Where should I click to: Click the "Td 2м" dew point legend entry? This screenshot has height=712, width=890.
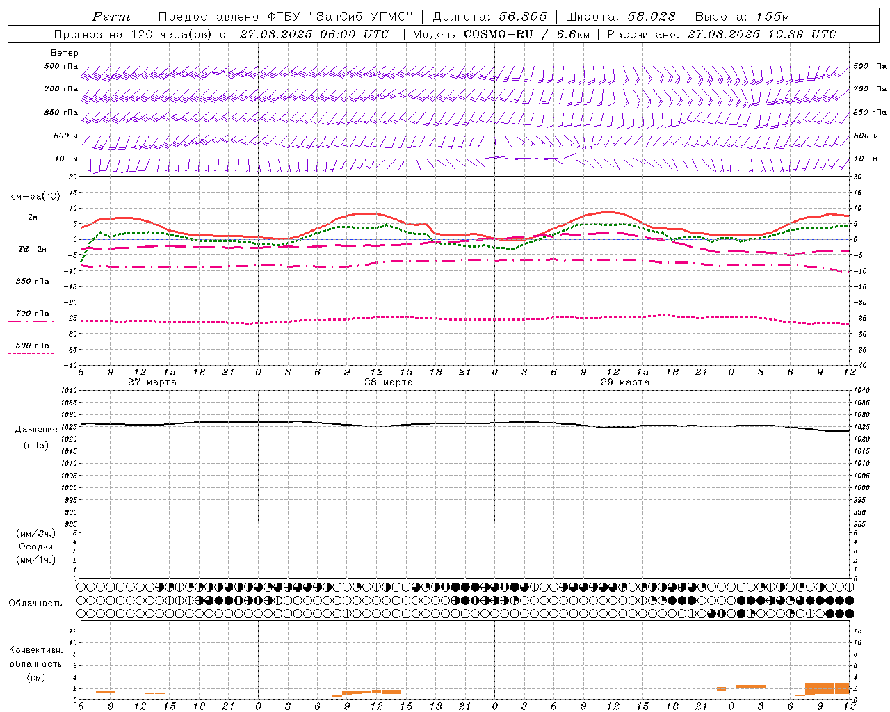click(33, 249)
